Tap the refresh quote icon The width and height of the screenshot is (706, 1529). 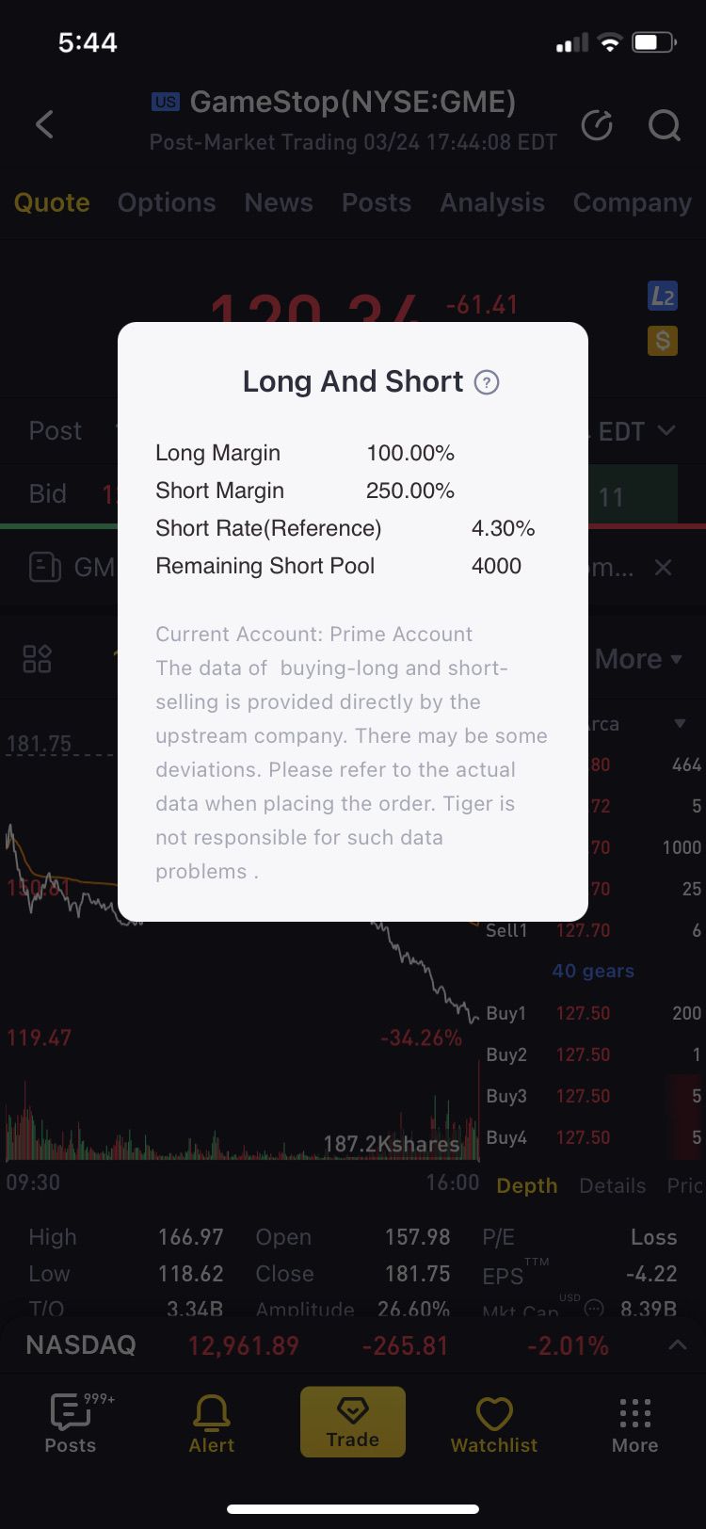597,124
